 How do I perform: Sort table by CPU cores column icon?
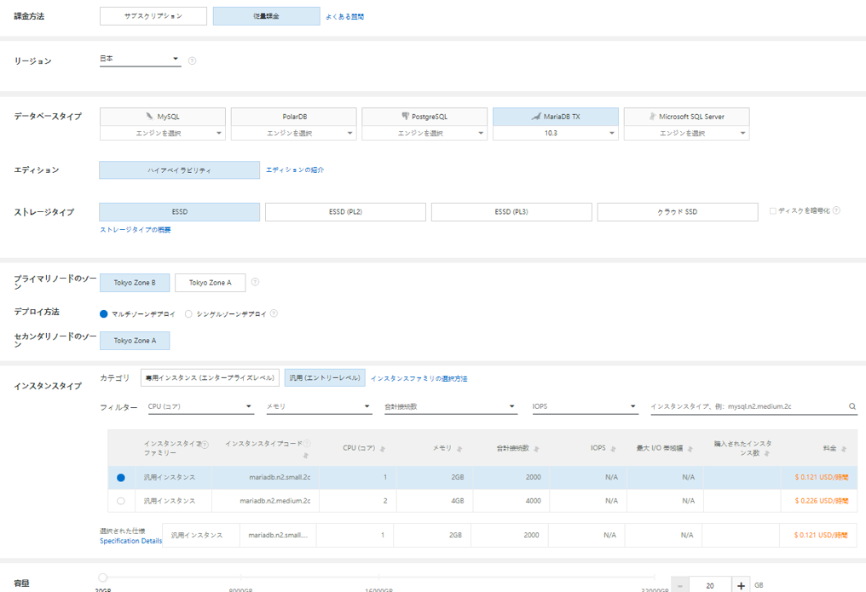[x=382, y=449]
